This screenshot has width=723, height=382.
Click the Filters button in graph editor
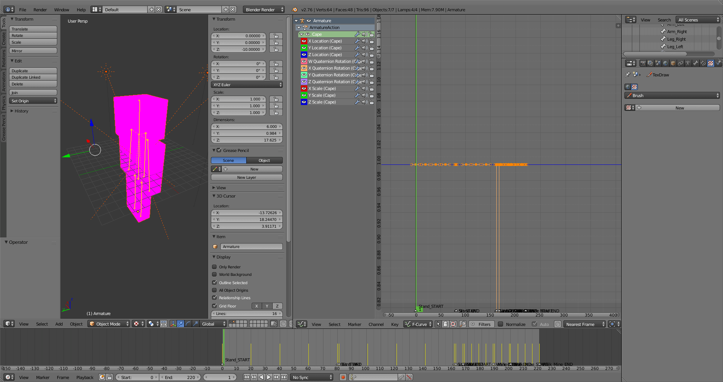(481, 324)
